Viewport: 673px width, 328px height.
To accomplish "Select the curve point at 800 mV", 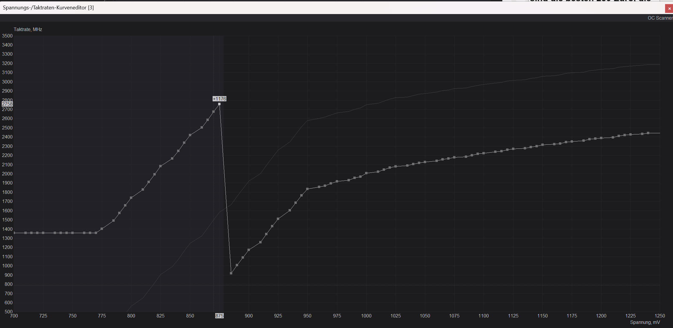I will click(131, 198).
